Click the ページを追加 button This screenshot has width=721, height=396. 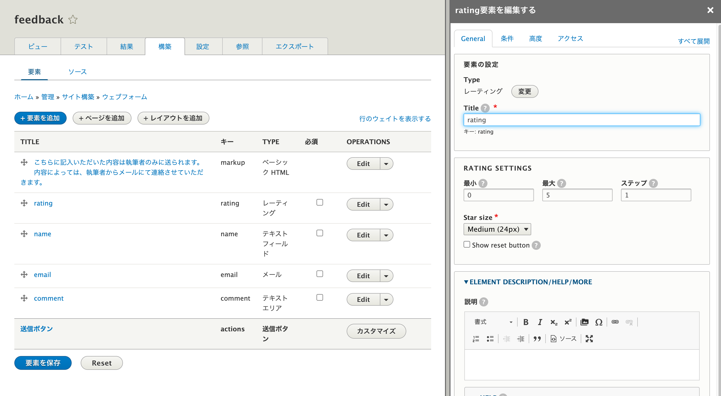click(x=102, y=118)
